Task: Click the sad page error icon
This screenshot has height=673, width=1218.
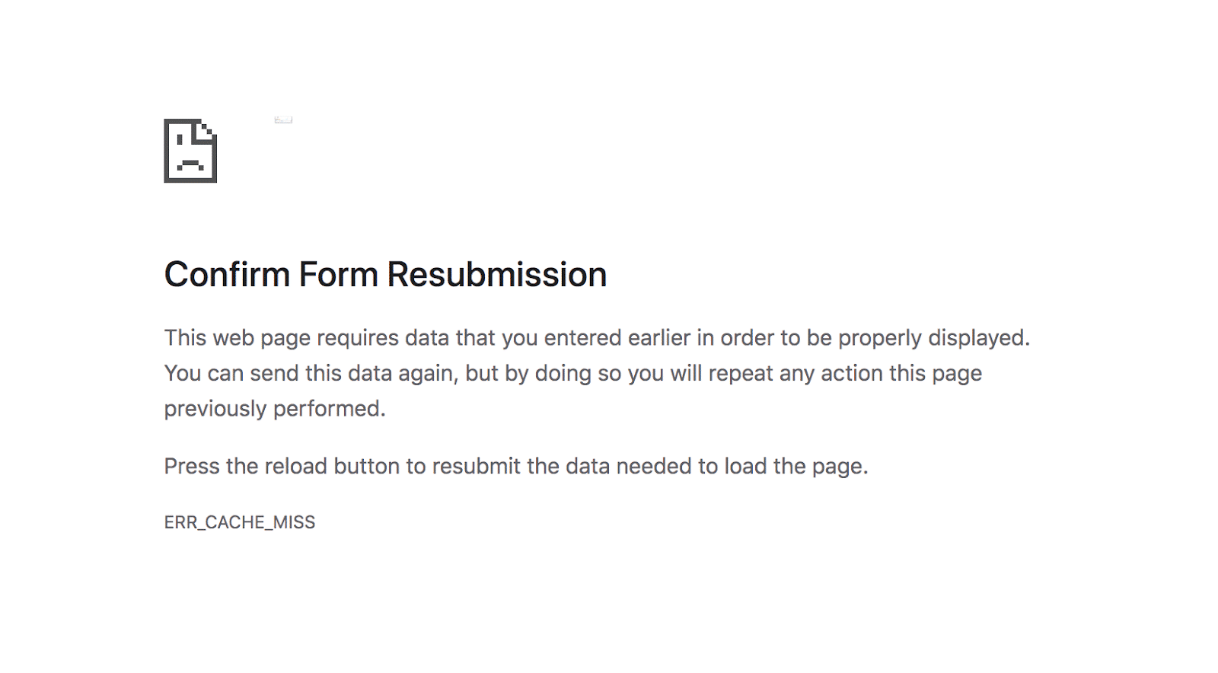Action: point(190,151)
